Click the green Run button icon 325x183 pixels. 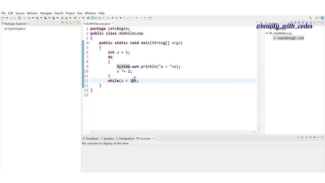37,18
